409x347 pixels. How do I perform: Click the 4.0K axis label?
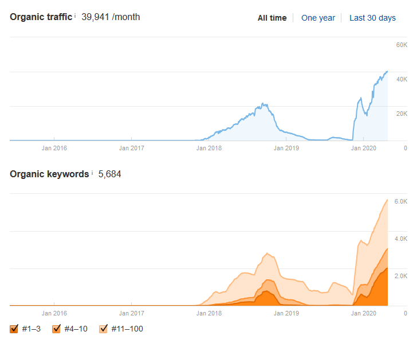pos(400,239)
